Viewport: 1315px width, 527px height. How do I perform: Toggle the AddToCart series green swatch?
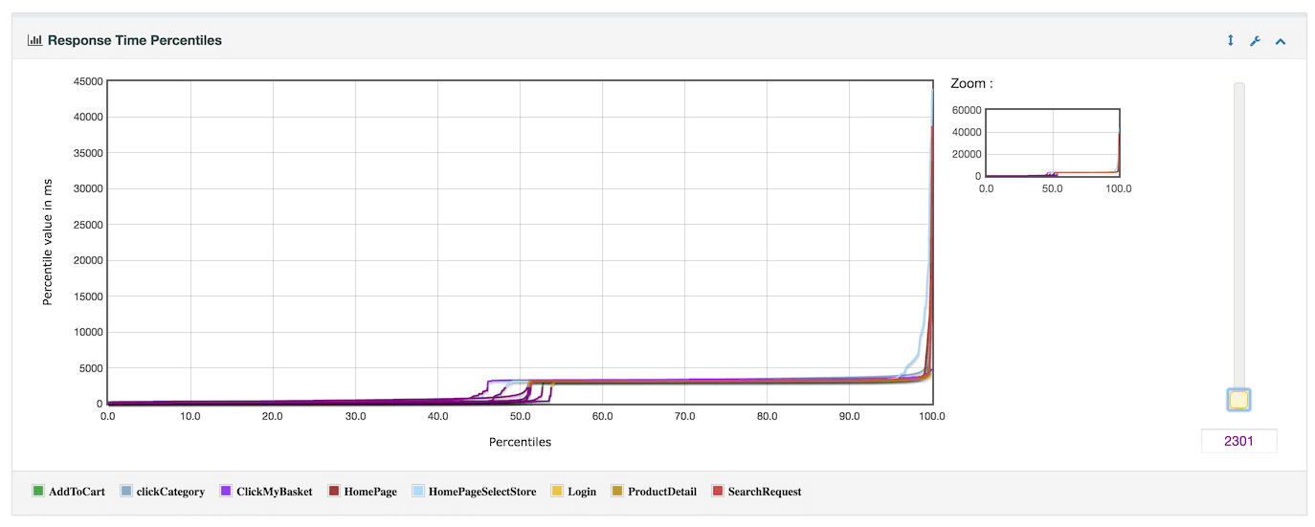click(38, 492)
